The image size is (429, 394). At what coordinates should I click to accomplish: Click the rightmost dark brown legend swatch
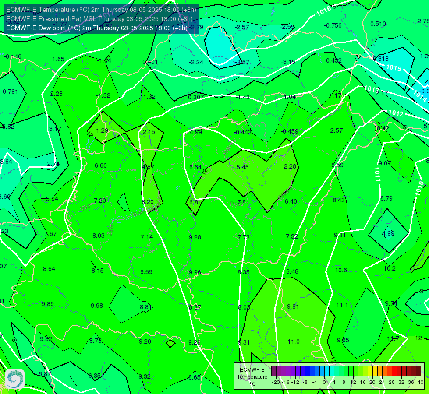tap(418, 371)
